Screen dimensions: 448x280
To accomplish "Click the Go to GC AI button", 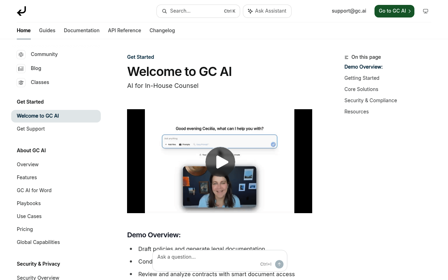I will pyautogui.click(x=394, y=11).
